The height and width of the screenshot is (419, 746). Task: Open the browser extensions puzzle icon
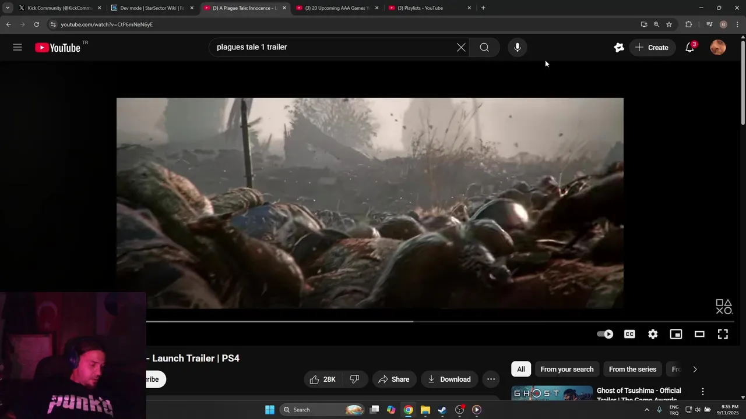coord(689,24)
